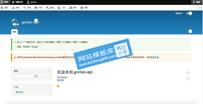Open 添加内容 link in 工具 block
203x104 pixels.
pos(19,92)
